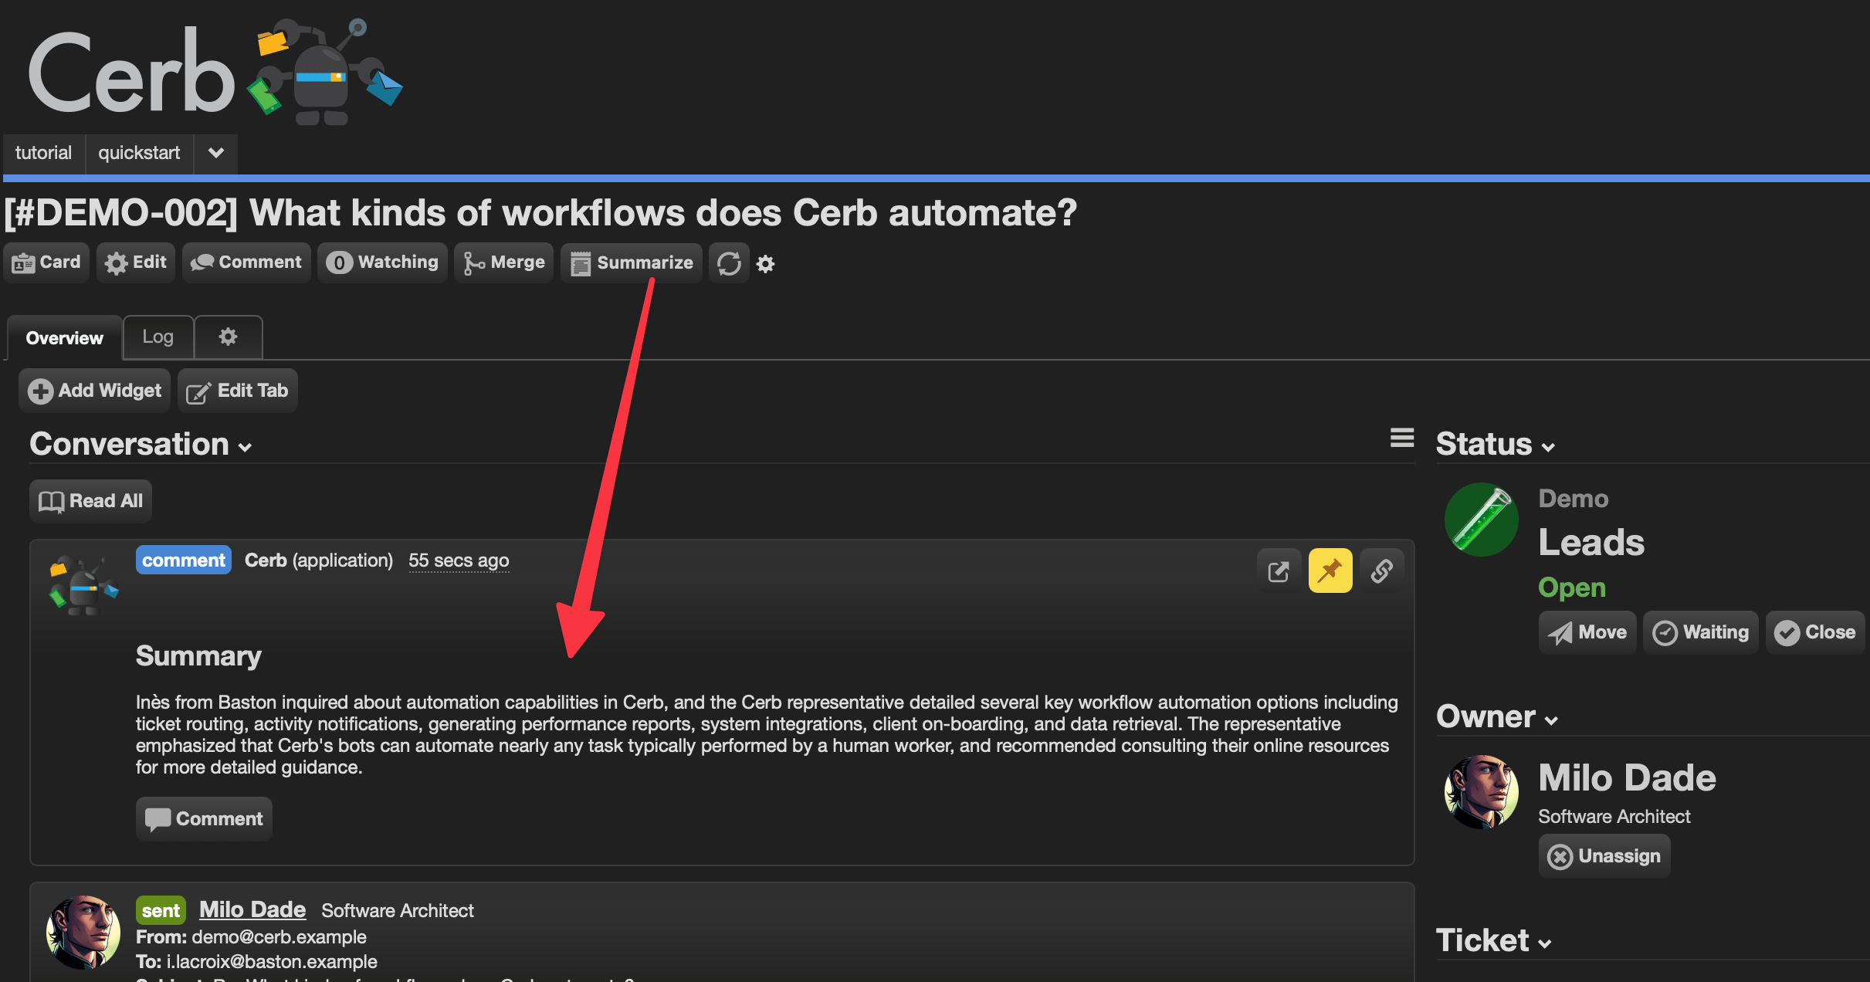The height and width of the screenshot is (982, 1870).
Task: Click the blue comment label badge
Action: tap(184, 560)
